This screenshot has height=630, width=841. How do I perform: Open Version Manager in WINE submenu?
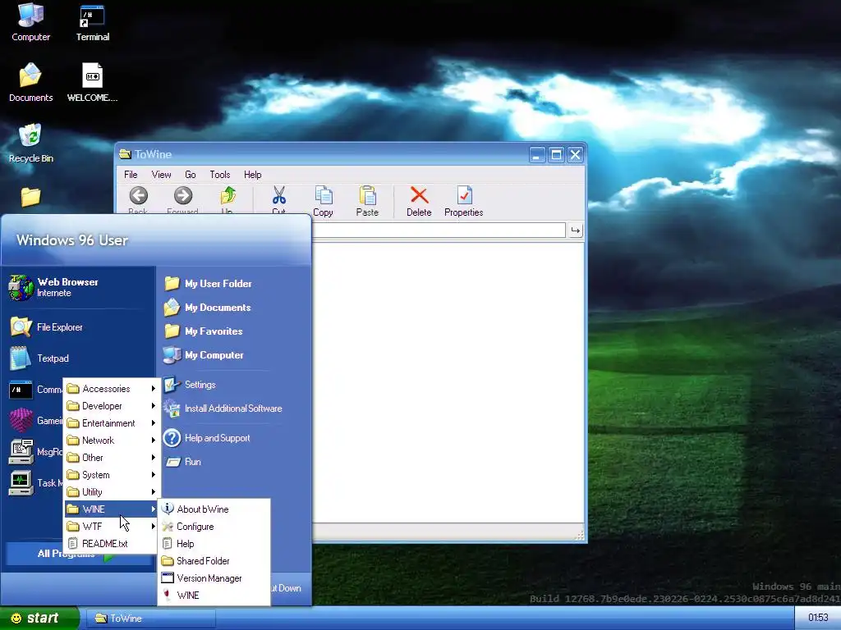point(214,578)
